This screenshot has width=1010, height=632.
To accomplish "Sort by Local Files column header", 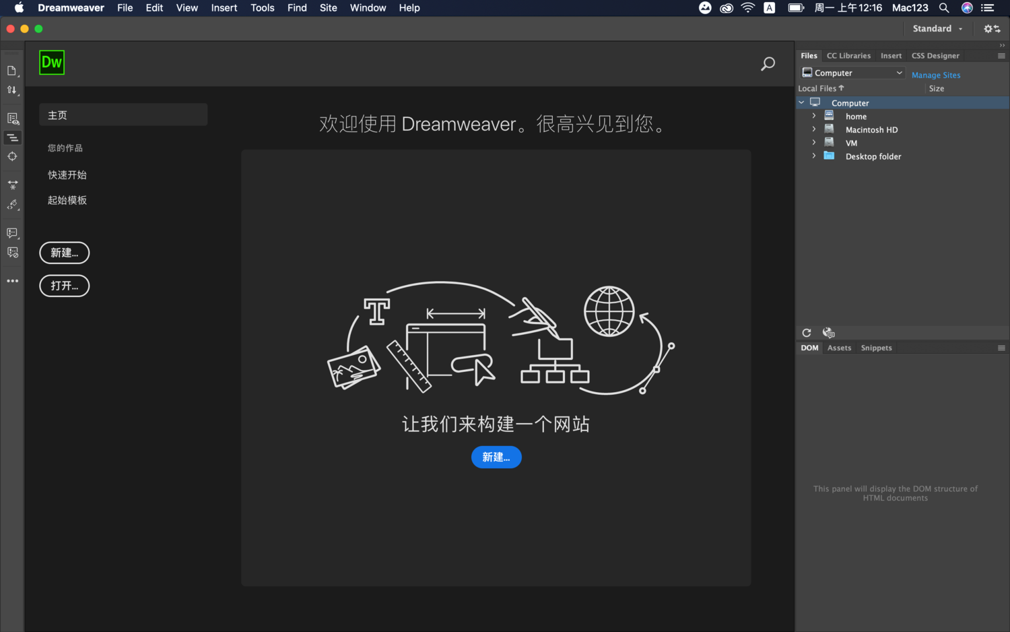I will coord(821,88).
